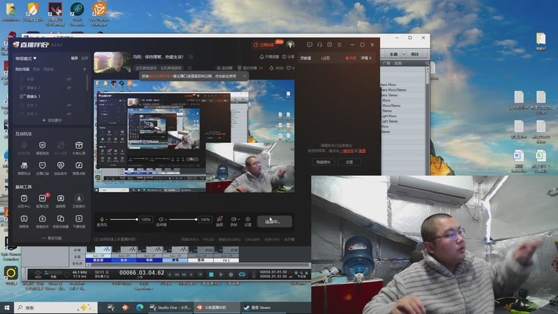Viewport: 558px width, 314px height.
Task: Click the feedback icon beside the headset icon
Action: (x=329, y=45)
